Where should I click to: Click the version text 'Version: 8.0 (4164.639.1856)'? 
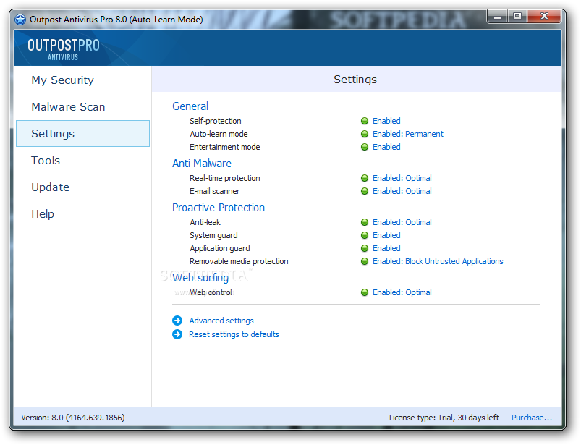point(73,418)
